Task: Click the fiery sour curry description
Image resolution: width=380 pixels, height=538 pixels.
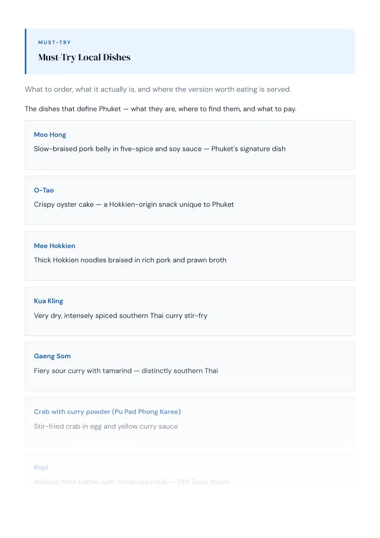Action: coord(126,371)
